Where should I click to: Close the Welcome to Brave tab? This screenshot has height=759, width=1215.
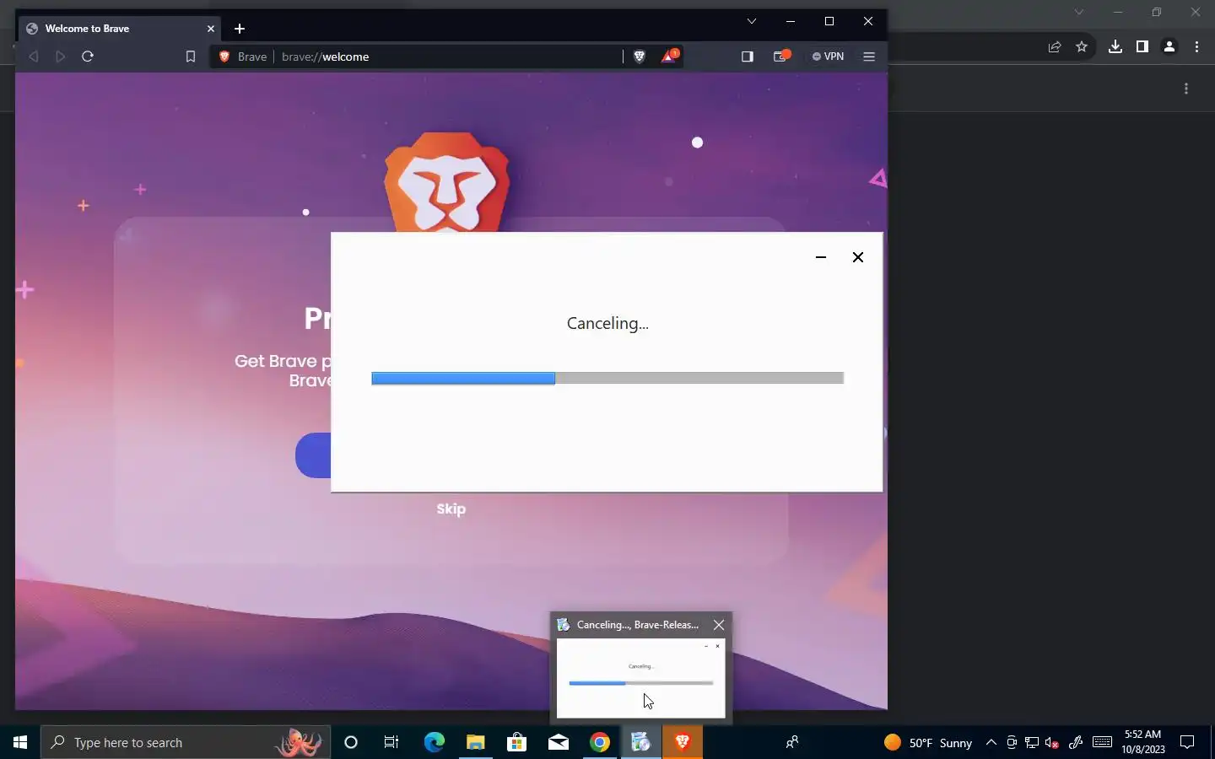[211, 29]
